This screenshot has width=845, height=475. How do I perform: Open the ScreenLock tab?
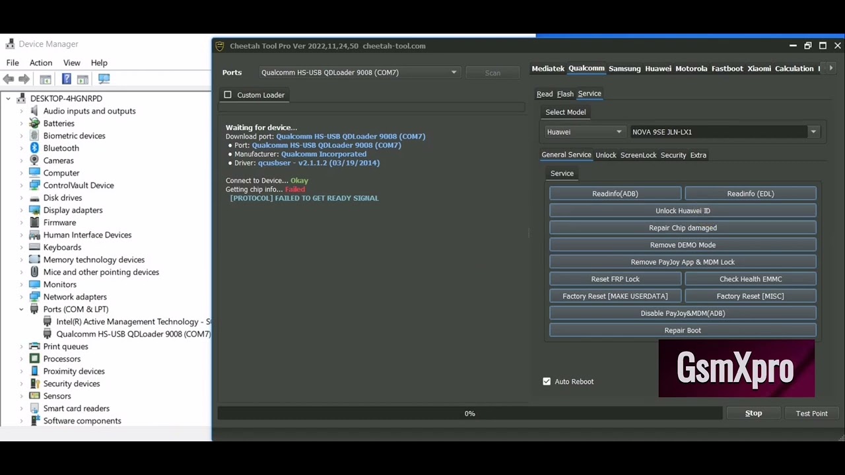[638, 155]
